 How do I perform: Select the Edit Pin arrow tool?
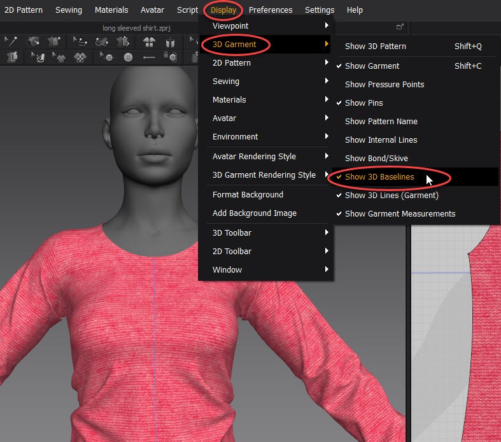click(x=11, y=41)
